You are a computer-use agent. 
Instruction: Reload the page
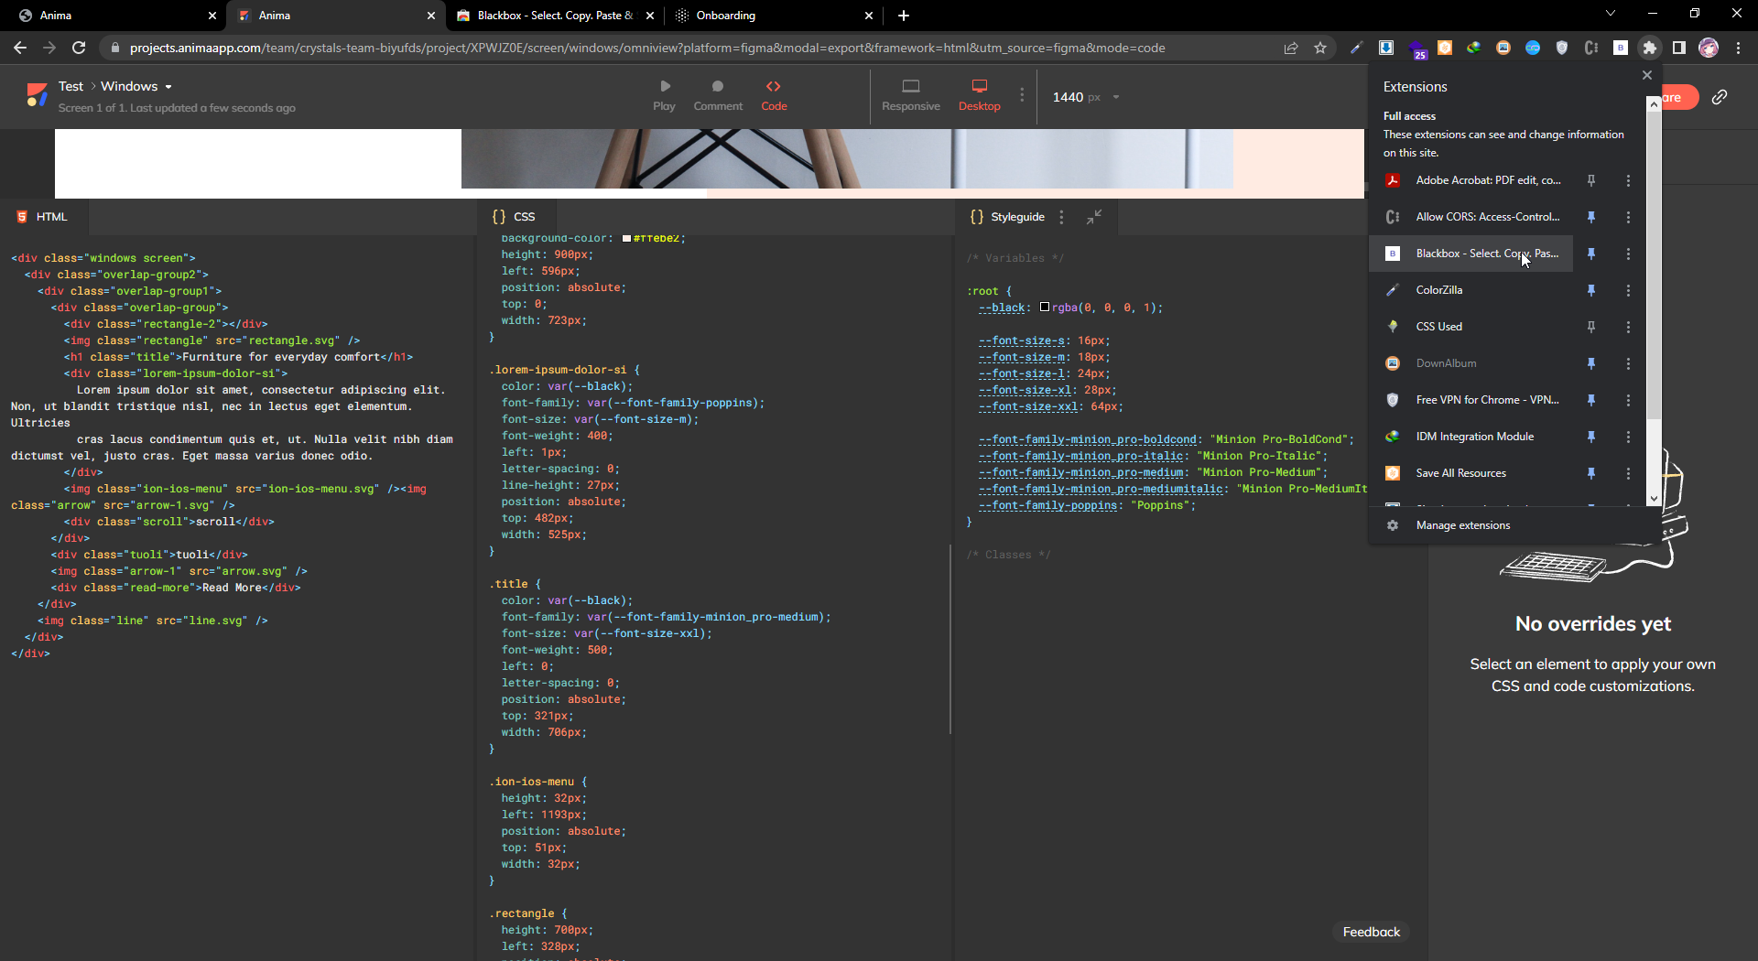(x=79, y=48)
